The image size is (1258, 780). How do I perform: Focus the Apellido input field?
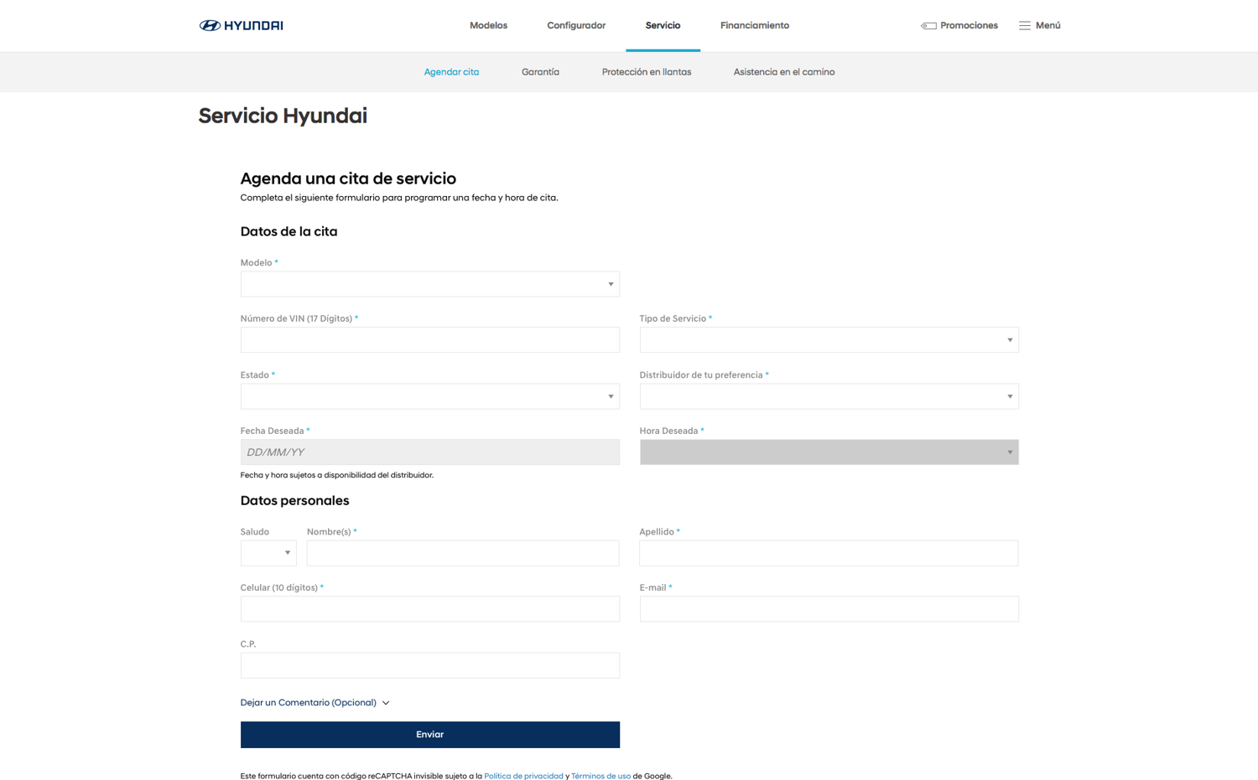coord(829,553)
